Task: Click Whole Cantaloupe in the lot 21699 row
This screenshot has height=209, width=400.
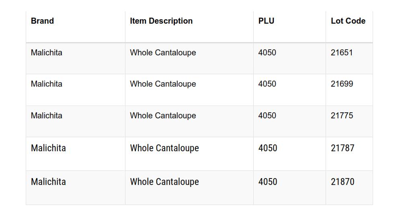Action: [x=163, y=84]
